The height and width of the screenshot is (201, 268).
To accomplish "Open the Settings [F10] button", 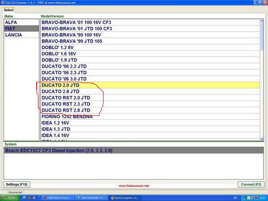I will (17, 184).
